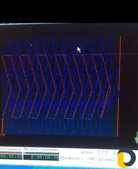
Task: Click the green arrow icon at right edge
Action: [136, 138]
